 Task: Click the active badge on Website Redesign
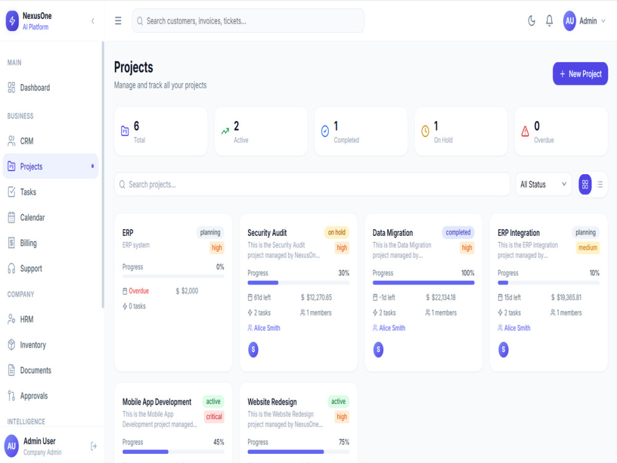(x=338, y=402)
